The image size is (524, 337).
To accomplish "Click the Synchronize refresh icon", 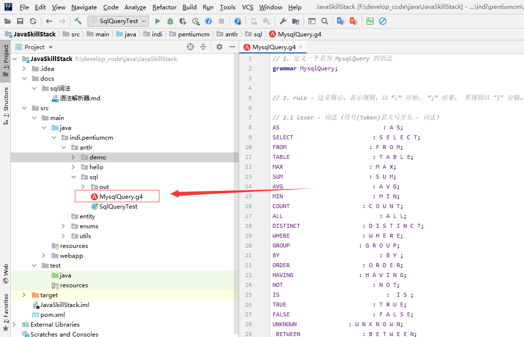I will [x=33, y=21].
